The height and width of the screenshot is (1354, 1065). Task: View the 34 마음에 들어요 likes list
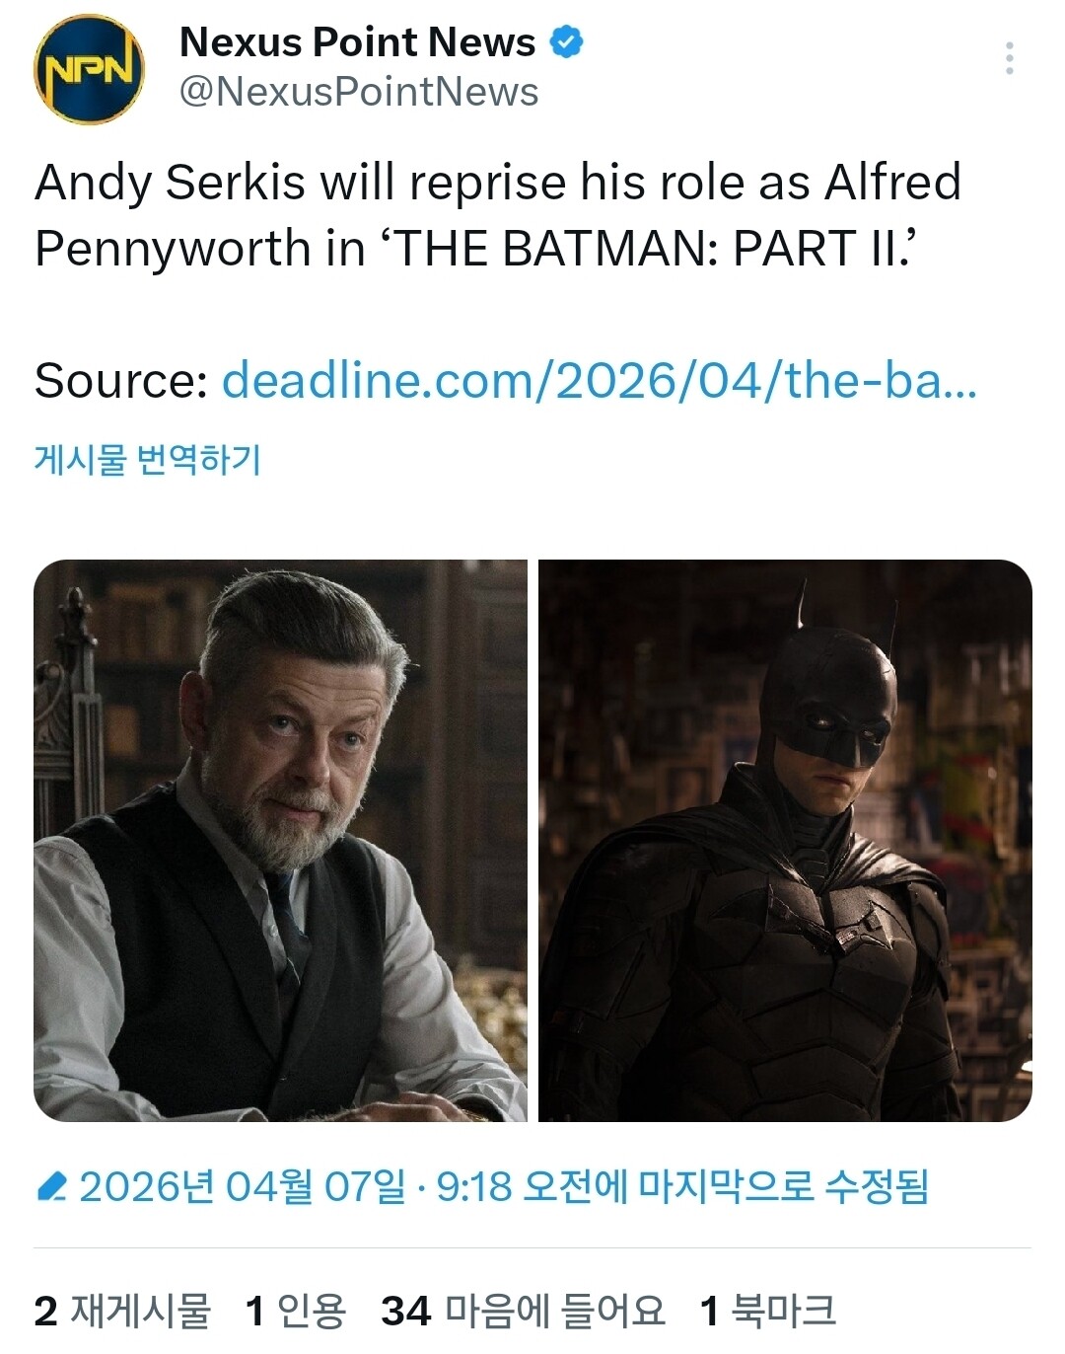(524, 1312)
